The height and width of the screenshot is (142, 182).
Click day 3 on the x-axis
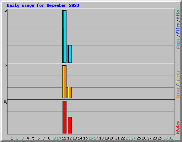[x=22, y=138]
